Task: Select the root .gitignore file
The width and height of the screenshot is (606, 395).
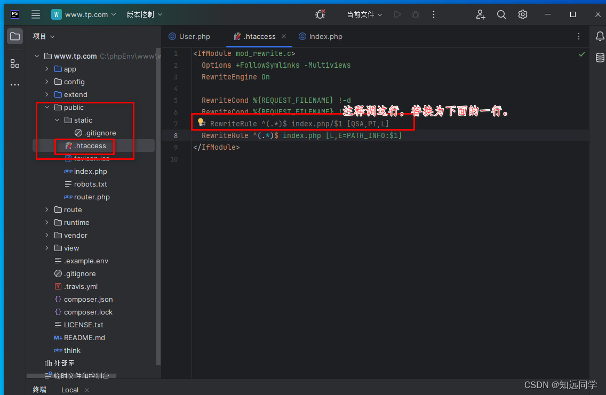Action: tap(75, 274)
